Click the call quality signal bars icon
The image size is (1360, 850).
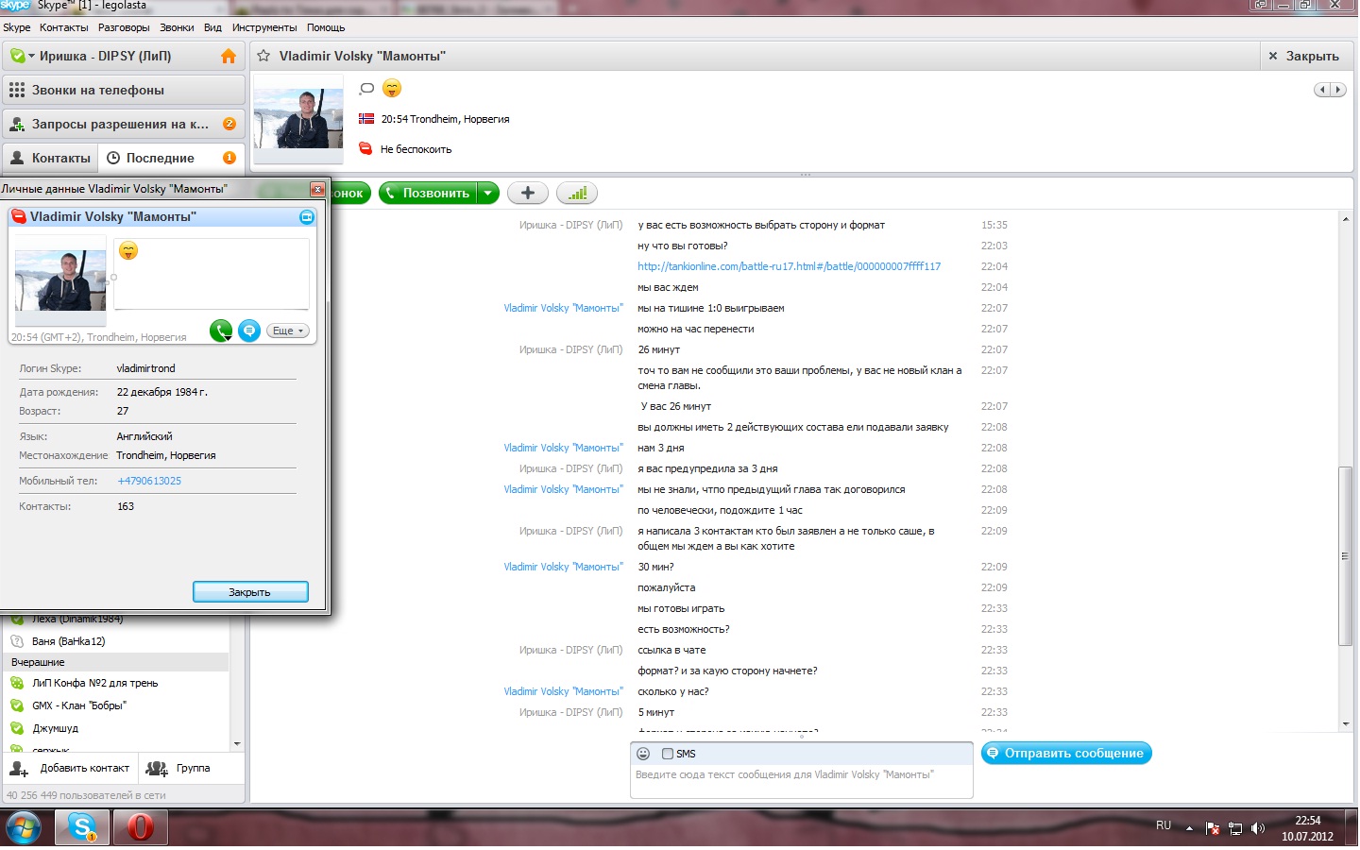[x=577, y=193]
